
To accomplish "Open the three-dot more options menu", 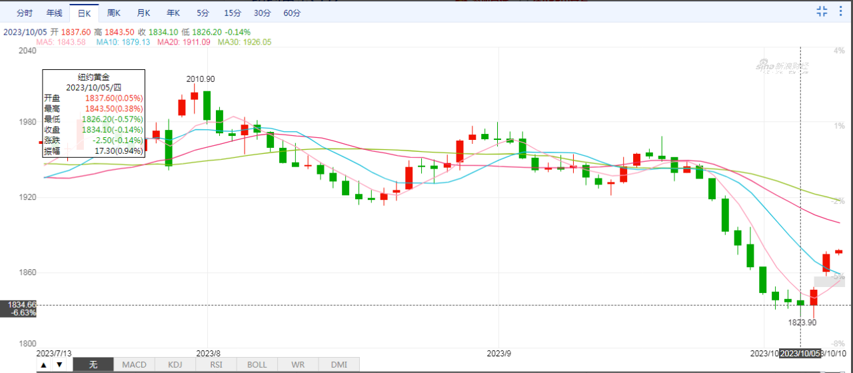I will coord(840,11).
